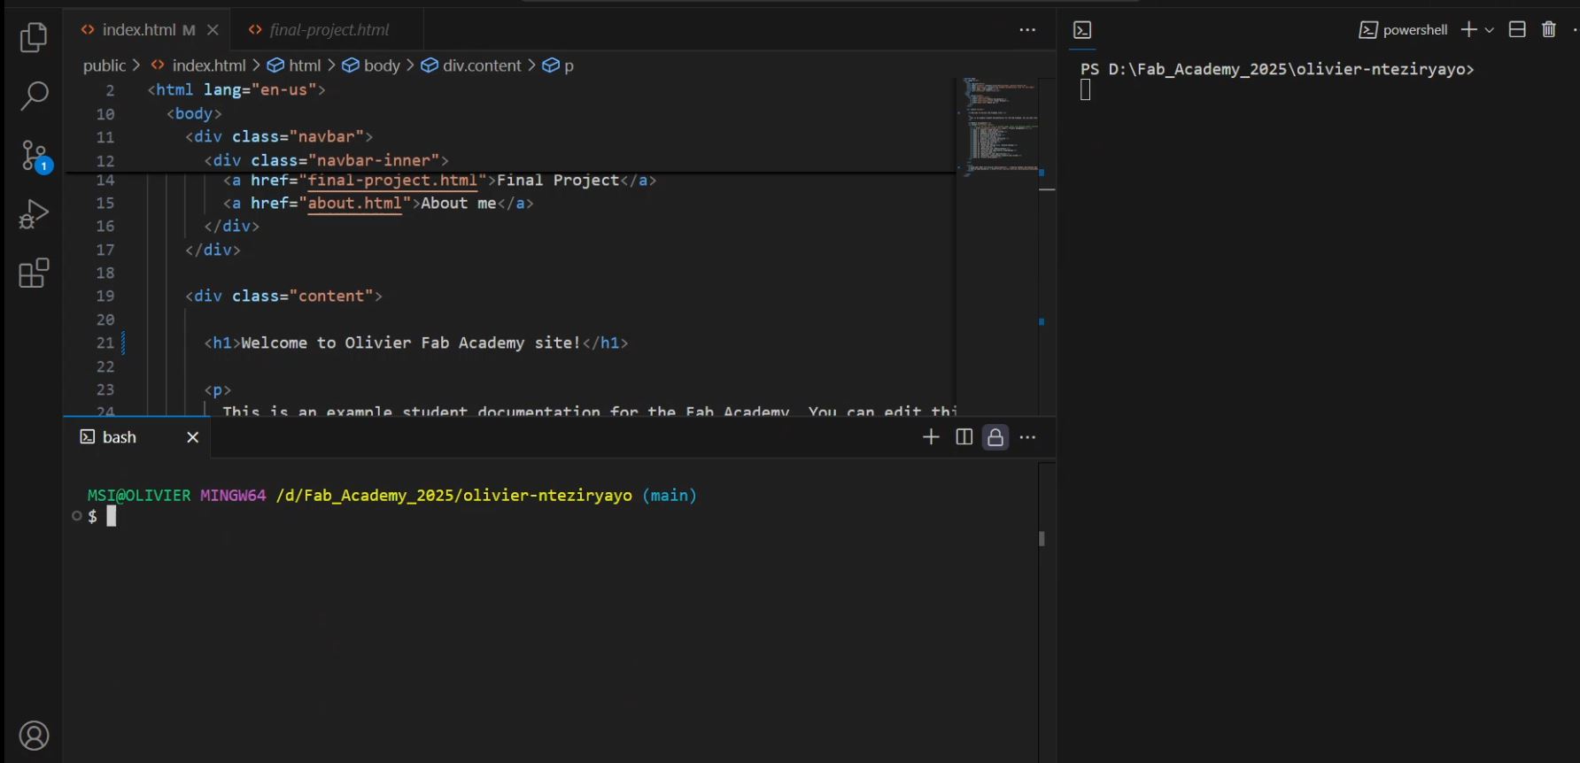Click the Final Project anchor text
Screen dimensions: 1580x763
coord(558,181)
